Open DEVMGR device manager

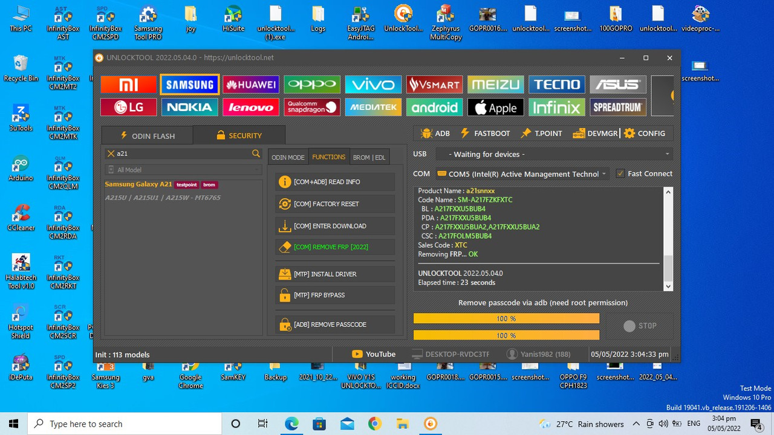click(x=595, y=134)
